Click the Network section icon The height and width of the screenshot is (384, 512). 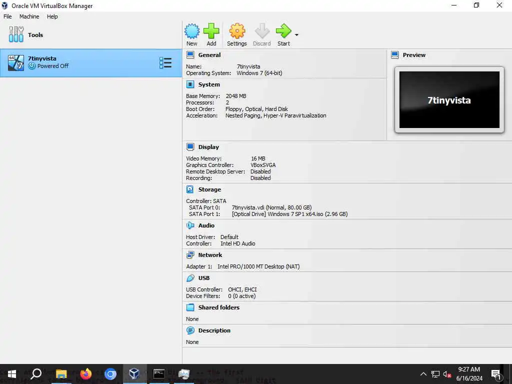[x=190, y=255]
